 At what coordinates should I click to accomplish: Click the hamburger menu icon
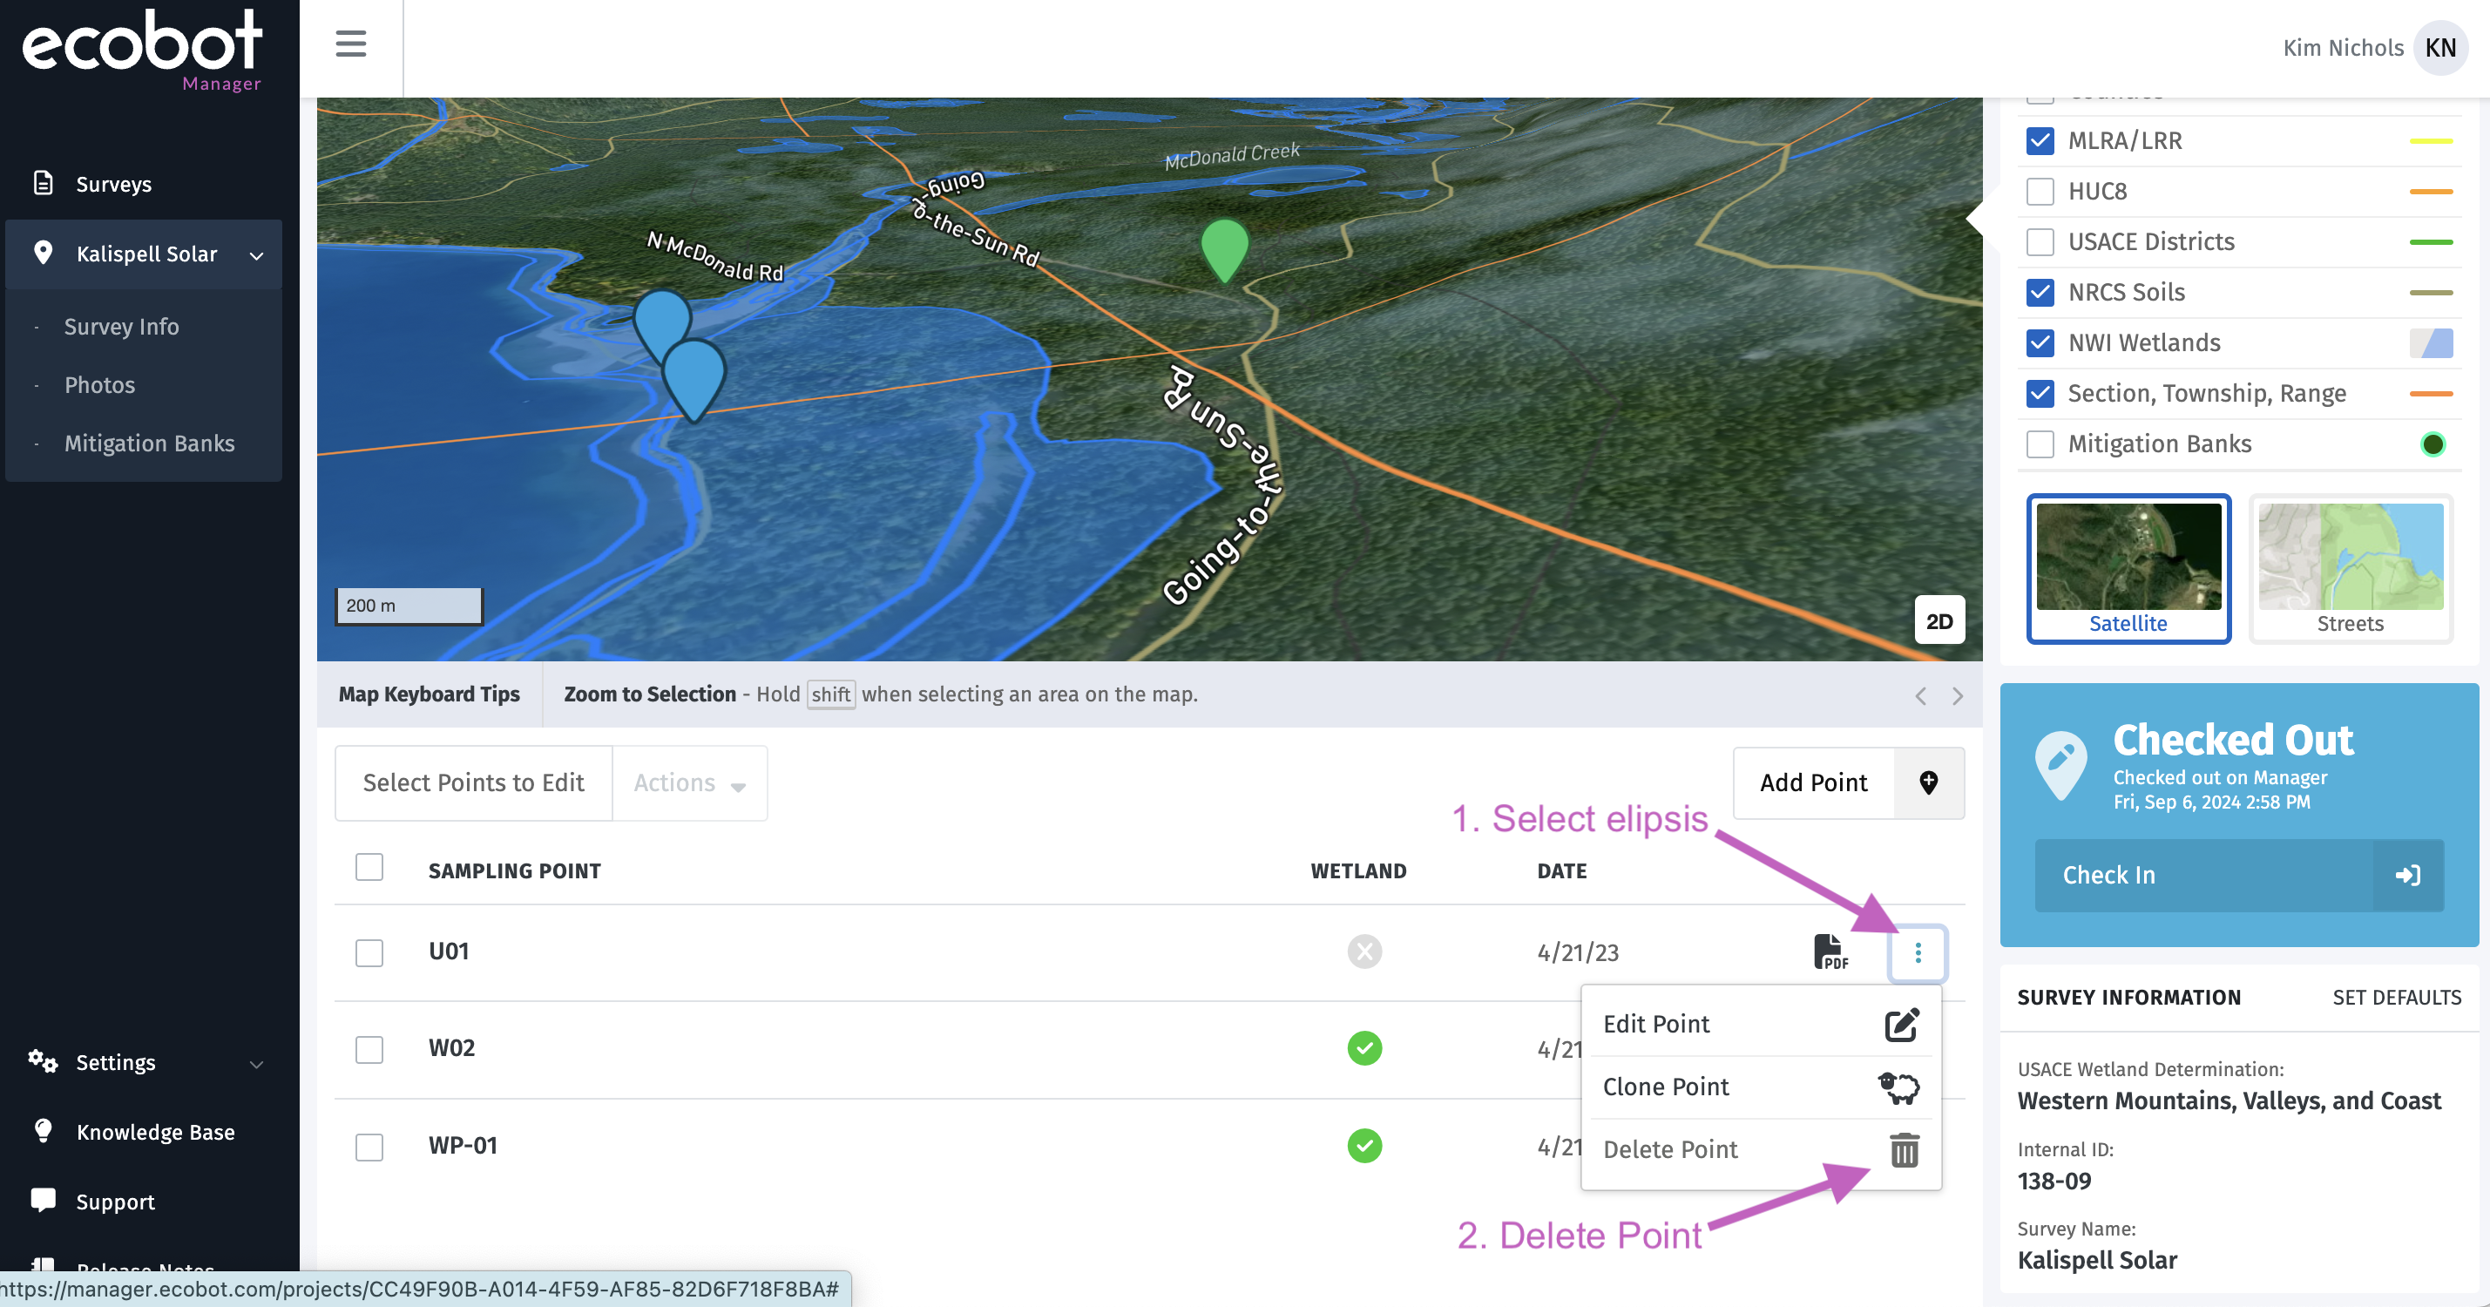351,44
